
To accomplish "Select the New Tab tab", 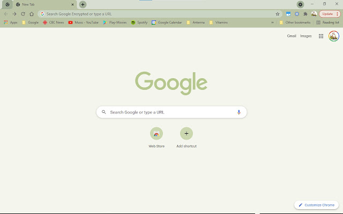I will point(45,5).
